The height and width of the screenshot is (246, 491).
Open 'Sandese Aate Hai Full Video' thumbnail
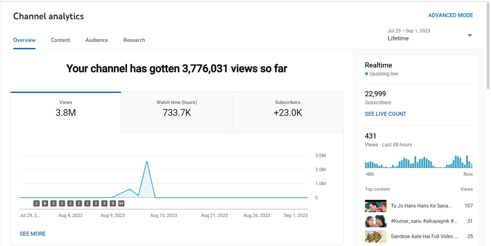click(375, 237)
